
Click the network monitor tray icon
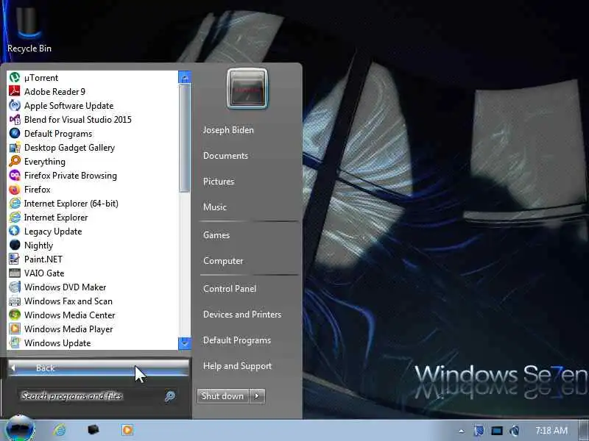496,431
